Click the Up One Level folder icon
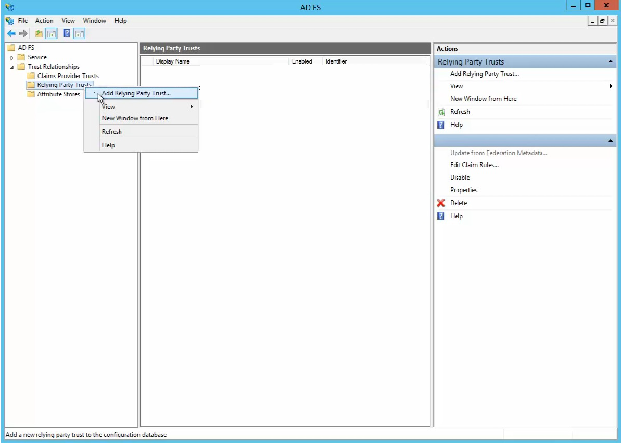 click(39, 34)
